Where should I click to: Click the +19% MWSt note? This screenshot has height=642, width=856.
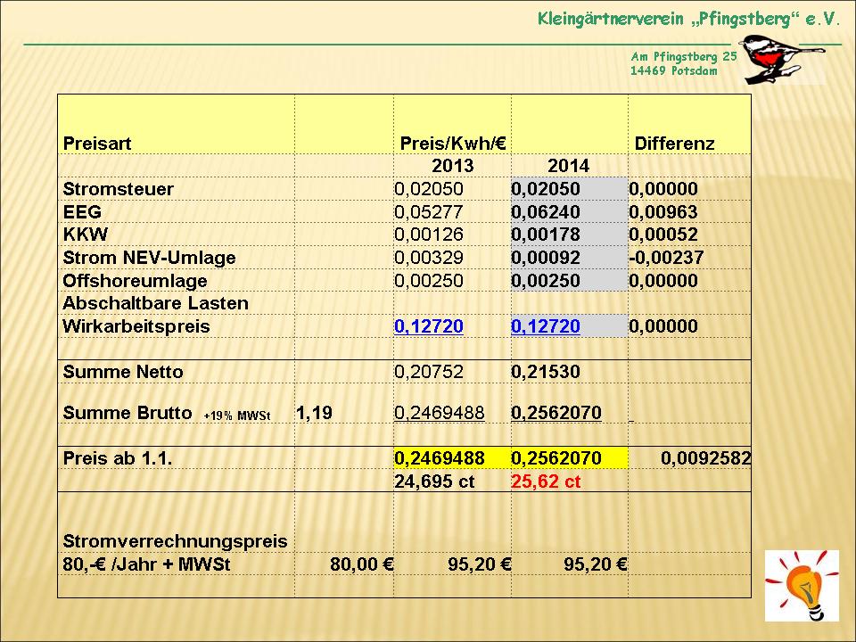coord(237,416)
